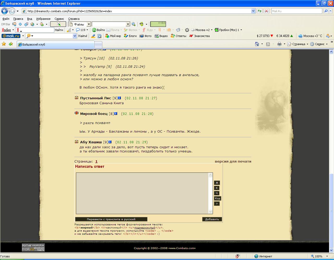The width and height of the screenshot is (334, 260).
Task: Open Блоги on Mail.ru toolbar
Action: point(130,36)
